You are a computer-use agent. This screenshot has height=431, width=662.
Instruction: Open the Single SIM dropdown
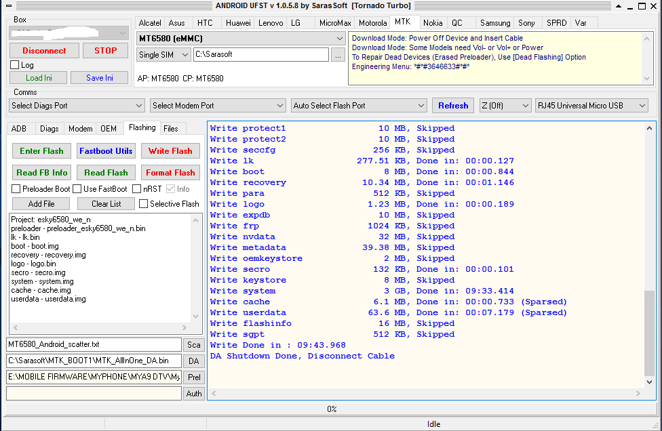pyautogui.click(x=163, y=55)
